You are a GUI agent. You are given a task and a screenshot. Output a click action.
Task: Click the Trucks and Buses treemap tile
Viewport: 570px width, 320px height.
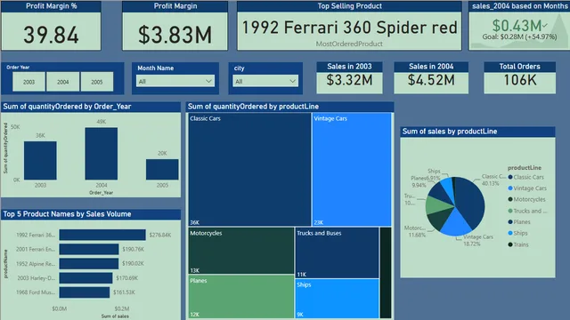(337, 252)
